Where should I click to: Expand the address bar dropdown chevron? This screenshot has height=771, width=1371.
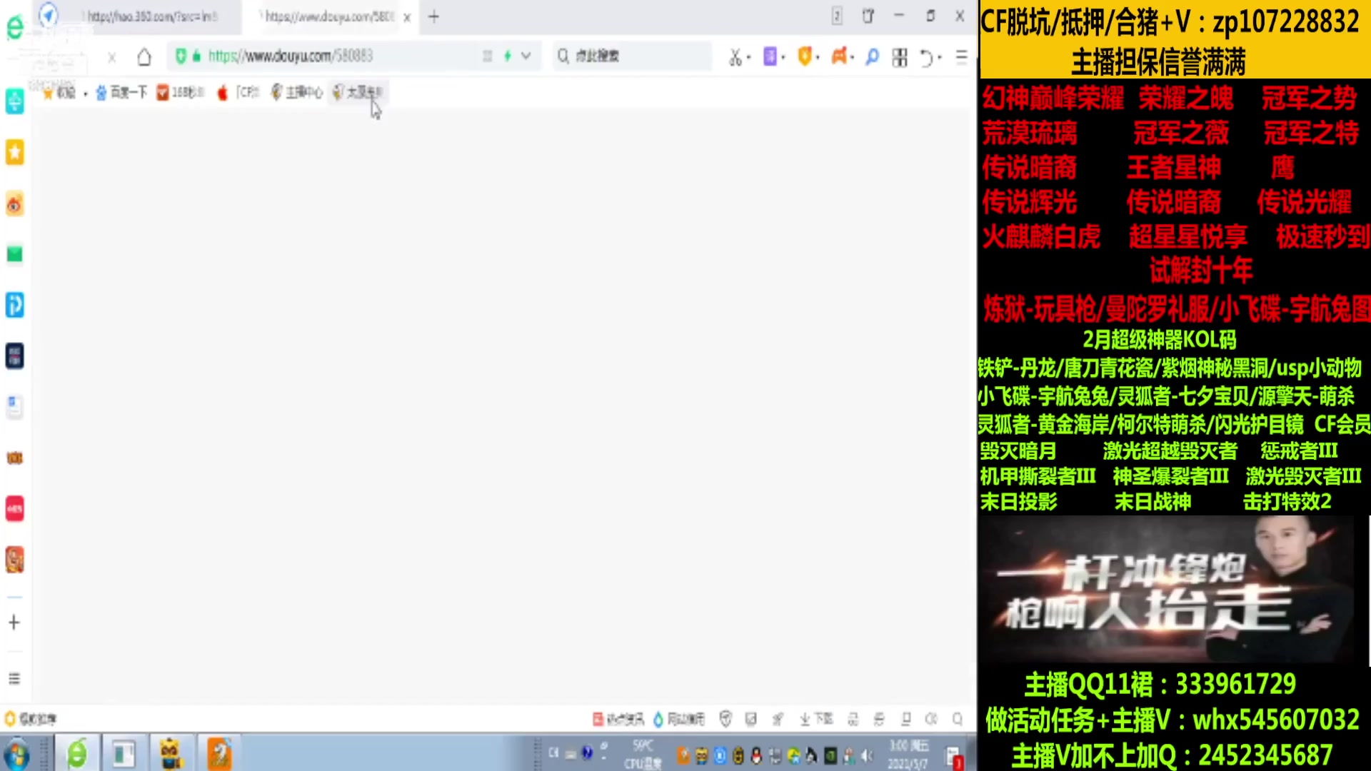coord(526,56)
